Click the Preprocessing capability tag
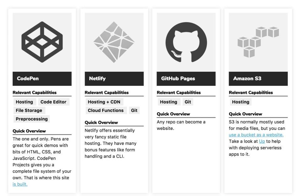This screenshot has height=196, width=301. coord(32,119)
